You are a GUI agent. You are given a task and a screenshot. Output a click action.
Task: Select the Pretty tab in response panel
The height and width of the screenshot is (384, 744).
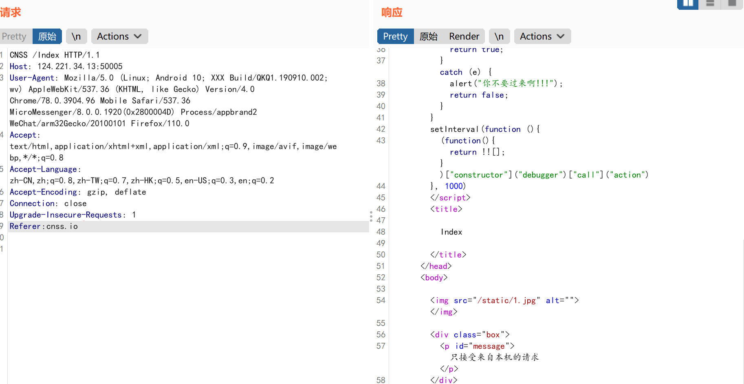[x=395, y=36]
